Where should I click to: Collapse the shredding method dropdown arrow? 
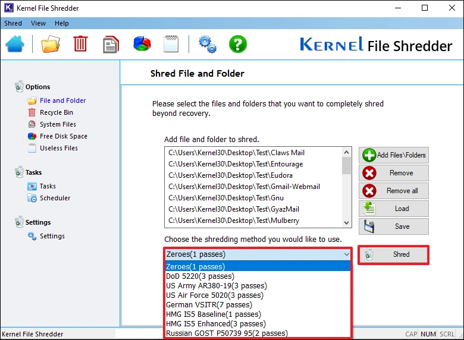point(346,254)
